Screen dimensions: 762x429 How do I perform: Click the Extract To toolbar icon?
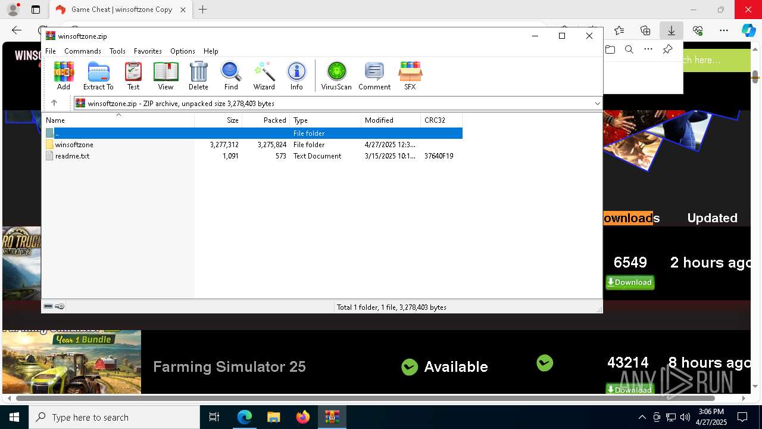[x=98, y=76]
